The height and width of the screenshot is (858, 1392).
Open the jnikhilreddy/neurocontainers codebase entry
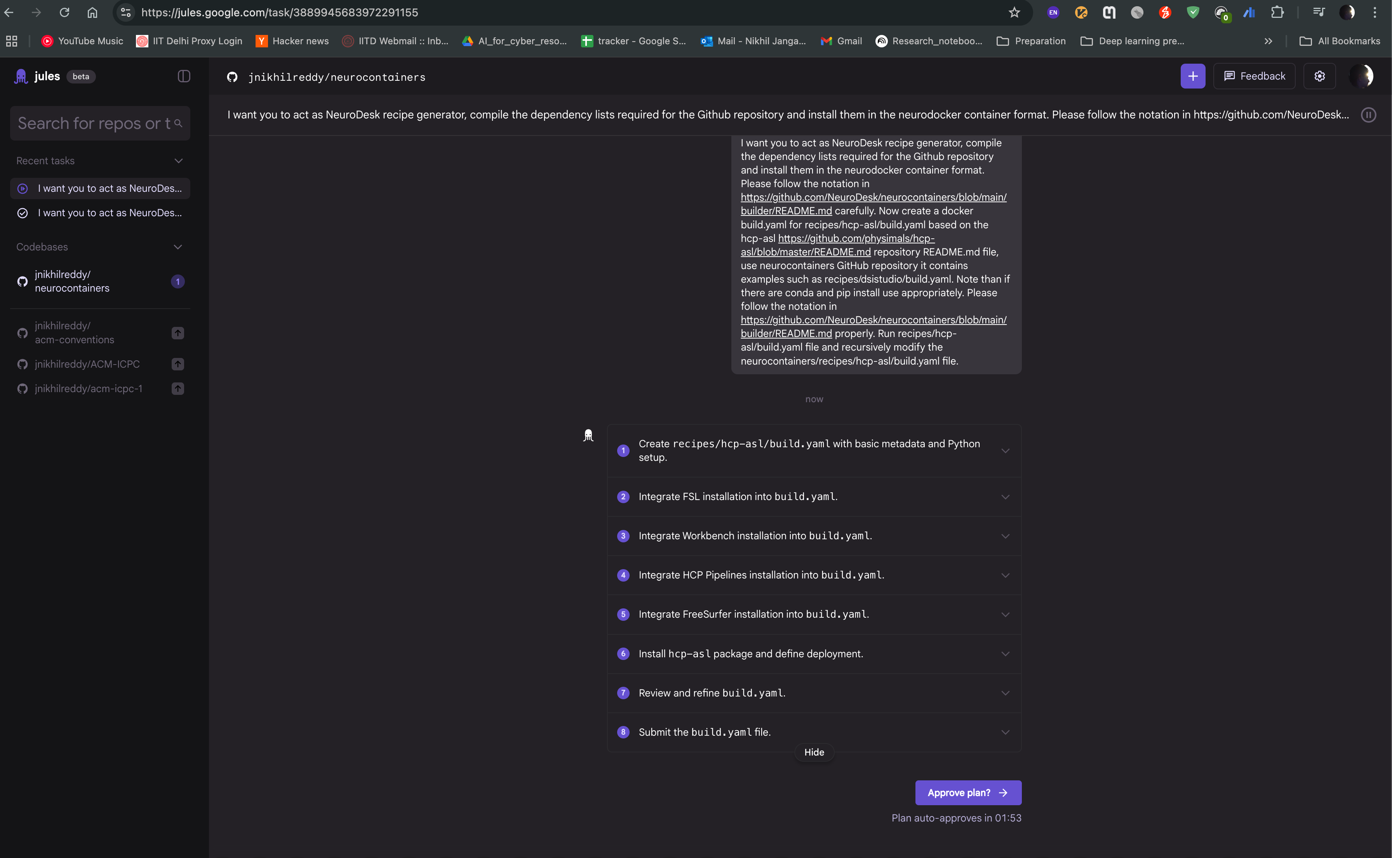point(72,281)
